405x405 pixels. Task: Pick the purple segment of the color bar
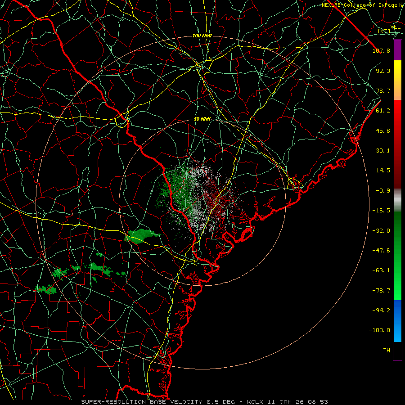[x=397, y=50]
